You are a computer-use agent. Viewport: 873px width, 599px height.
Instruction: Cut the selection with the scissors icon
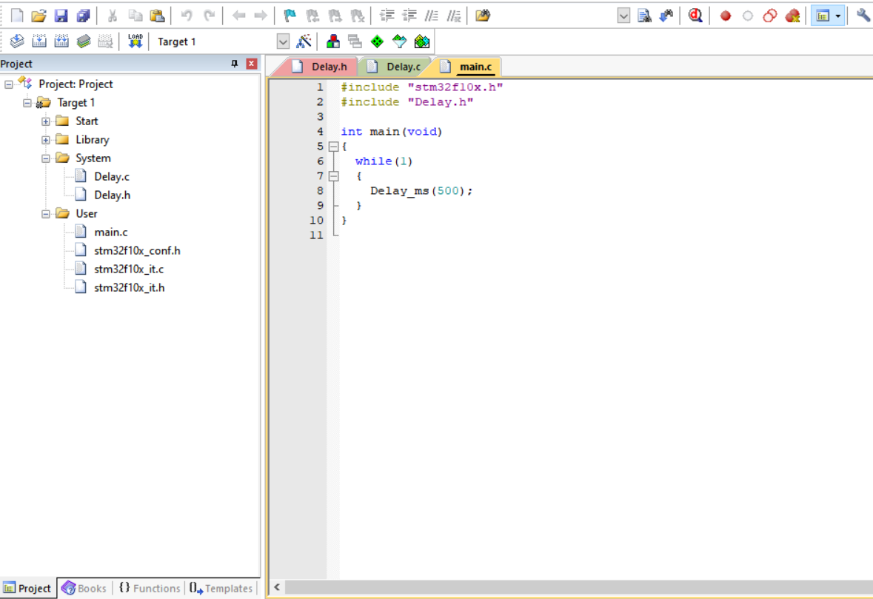pos(113,16)
